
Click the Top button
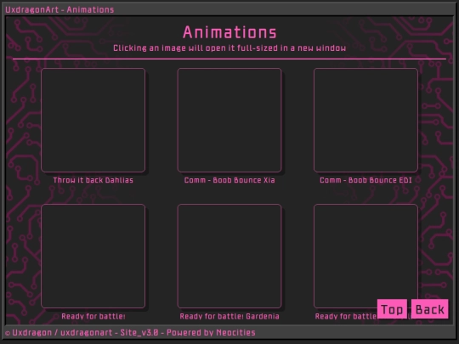pos(392,309)
